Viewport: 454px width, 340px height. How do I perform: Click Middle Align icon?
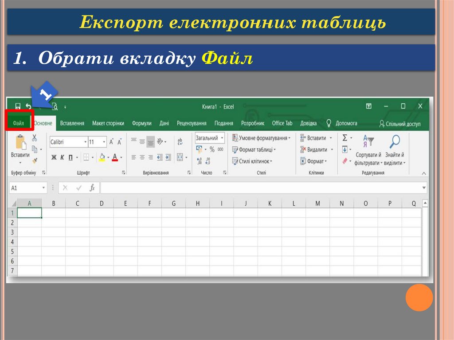142,141
